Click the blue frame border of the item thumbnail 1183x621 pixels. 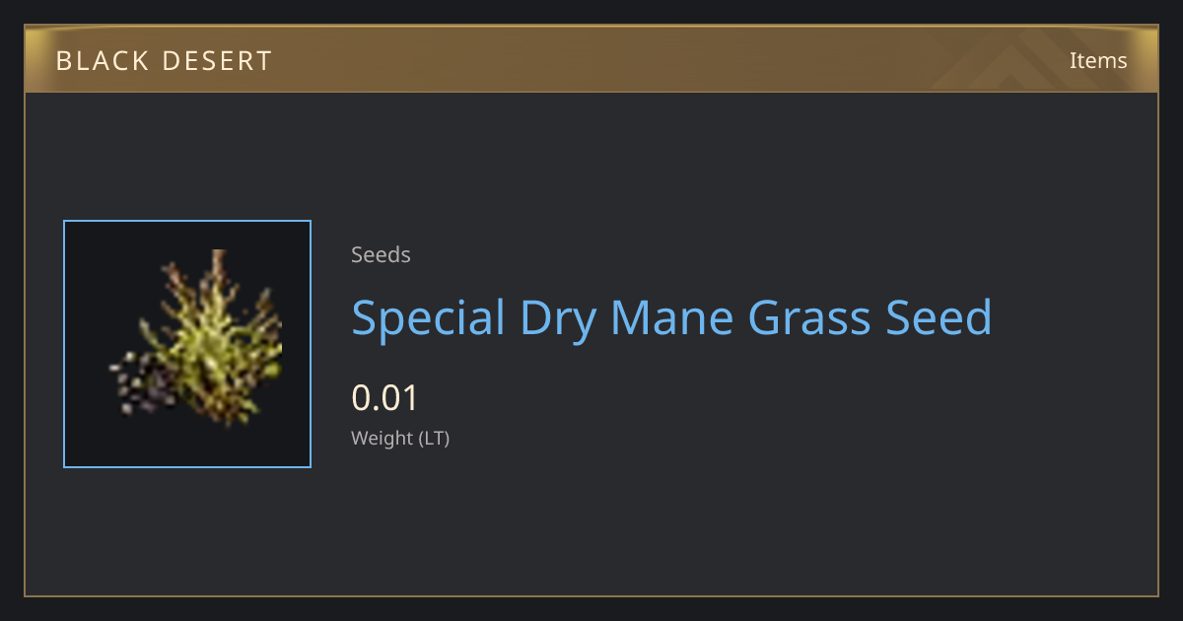click(x=187, y=221)
